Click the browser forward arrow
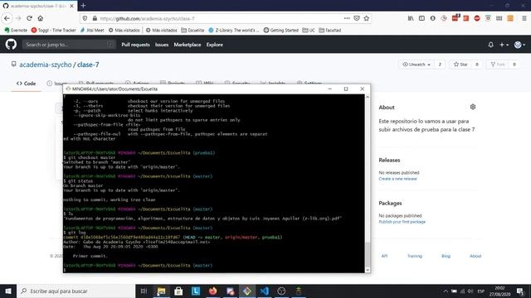Image resolution: width=531 pixels, height=298 pixels. coord(18,18)
